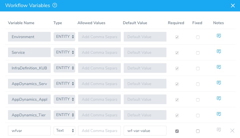
Task: Click the wf-var-value default value field
Action: 145,131
